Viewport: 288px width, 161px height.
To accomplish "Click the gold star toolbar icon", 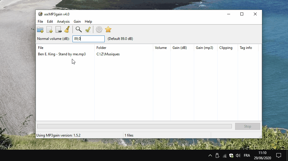I will pos(108,29).
